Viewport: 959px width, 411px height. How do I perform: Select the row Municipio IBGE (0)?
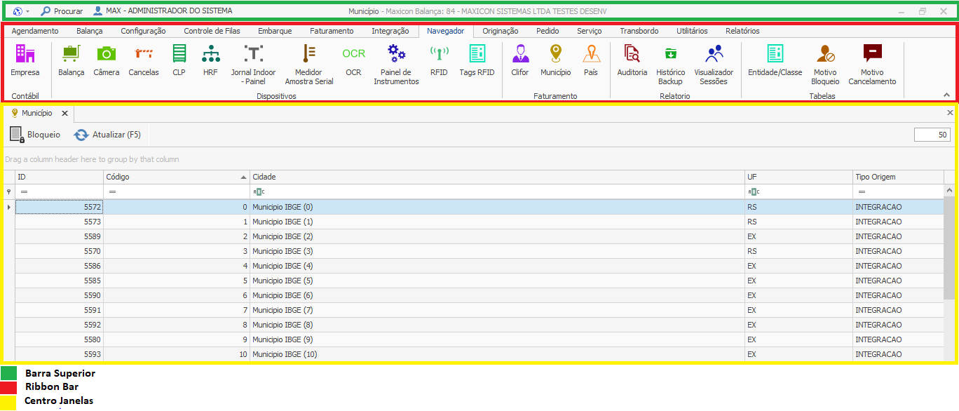pos(480,207)
